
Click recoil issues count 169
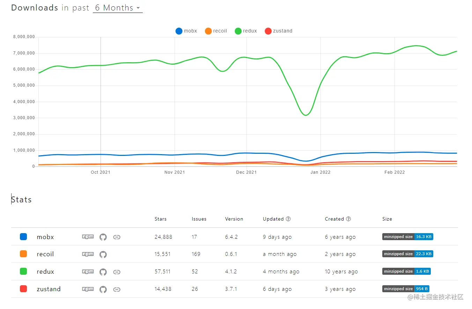point(196,254)
